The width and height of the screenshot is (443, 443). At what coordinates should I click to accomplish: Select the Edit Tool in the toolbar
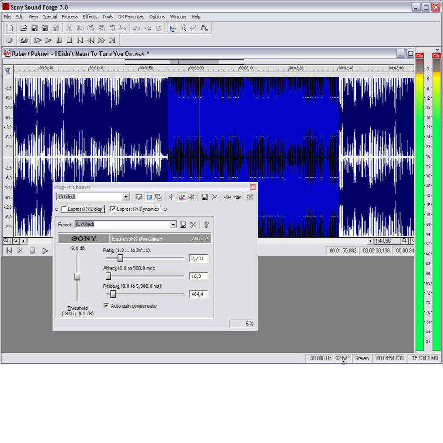pyautogui.click(x=173, y=29)
